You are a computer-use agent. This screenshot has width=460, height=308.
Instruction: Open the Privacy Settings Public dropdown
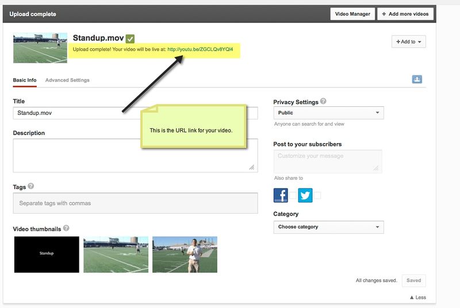point(328,113)
